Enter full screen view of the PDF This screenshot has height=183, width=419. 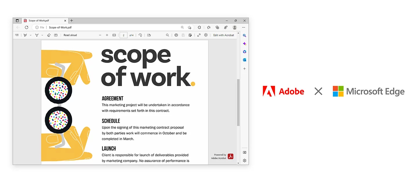[x=199, y=35]
